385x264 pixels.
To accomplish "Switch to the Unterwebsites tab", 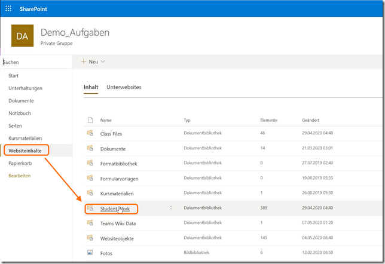I will [x=124, y=87].
